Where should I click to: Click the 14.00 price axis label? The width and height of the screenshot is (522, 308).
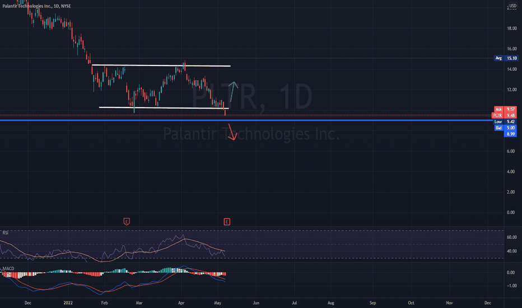pos(512,69)
